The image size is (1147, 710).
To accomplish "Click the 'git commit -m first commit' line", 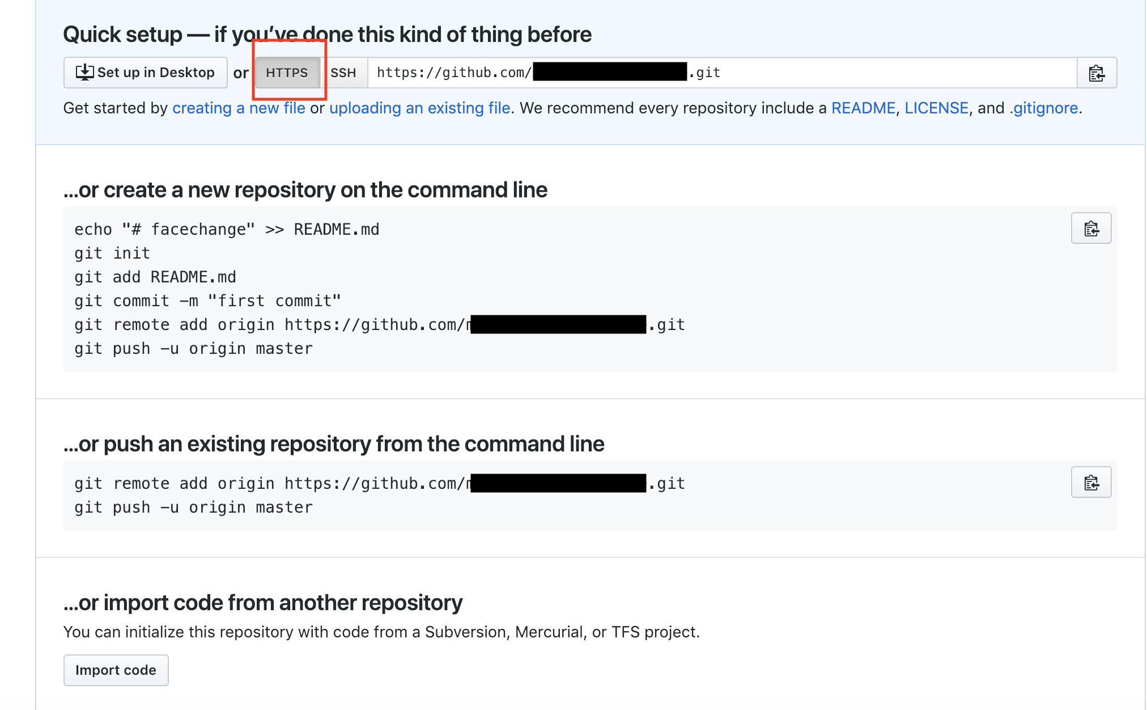I will 207,301.
